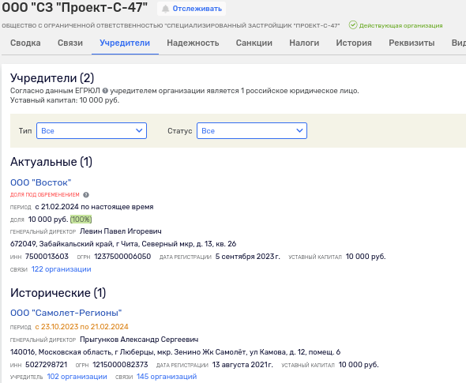Click the 102 организации founder link
Viewport: 466px width, 383px height.
77,377
